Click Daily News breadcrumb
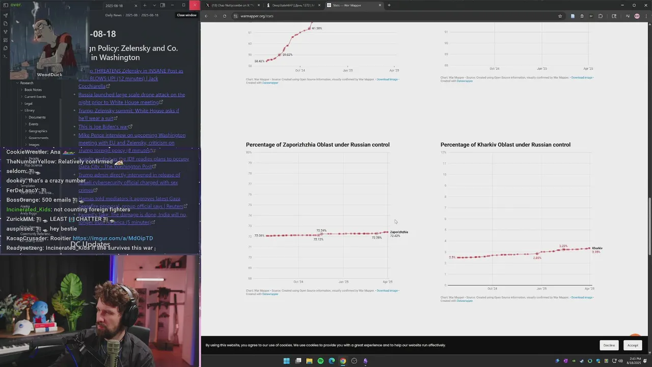This screenshot has width=652, height=367. coord(114,15)
